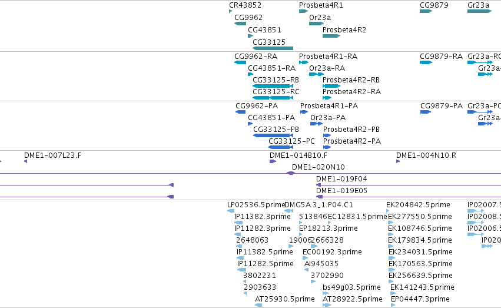Click the 2666328 EST label
Image resolution: width=501 pixels, height=308 pixels.
pos(327,241)
